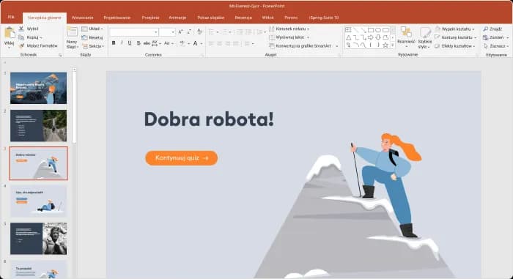Open the Kierunek tekstu text direction dropdown
This screenshot has width=513, height=279.
[x=289, y=29]
